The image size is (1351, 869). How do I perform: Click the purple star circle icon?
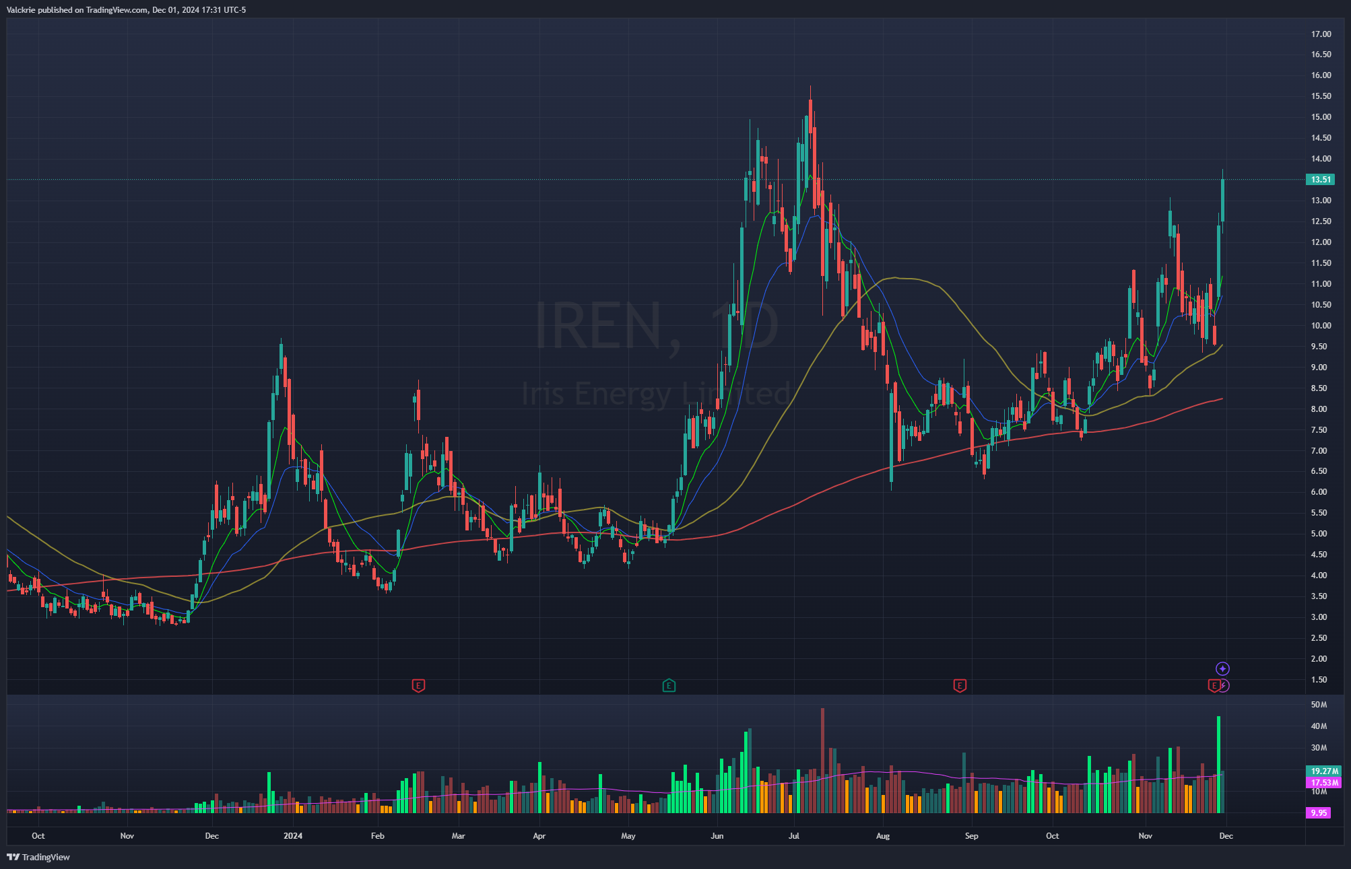[x=1222, y=668]
